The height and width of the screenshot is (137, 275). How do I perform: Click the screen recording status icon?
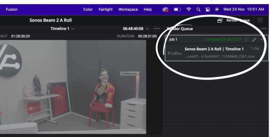click(x=165, y=9)
